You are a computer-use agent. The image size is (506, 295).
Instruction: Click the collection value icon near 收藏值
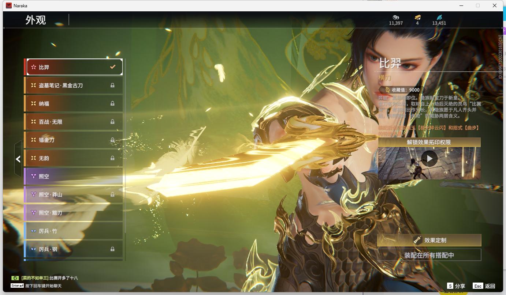[387, 90]
